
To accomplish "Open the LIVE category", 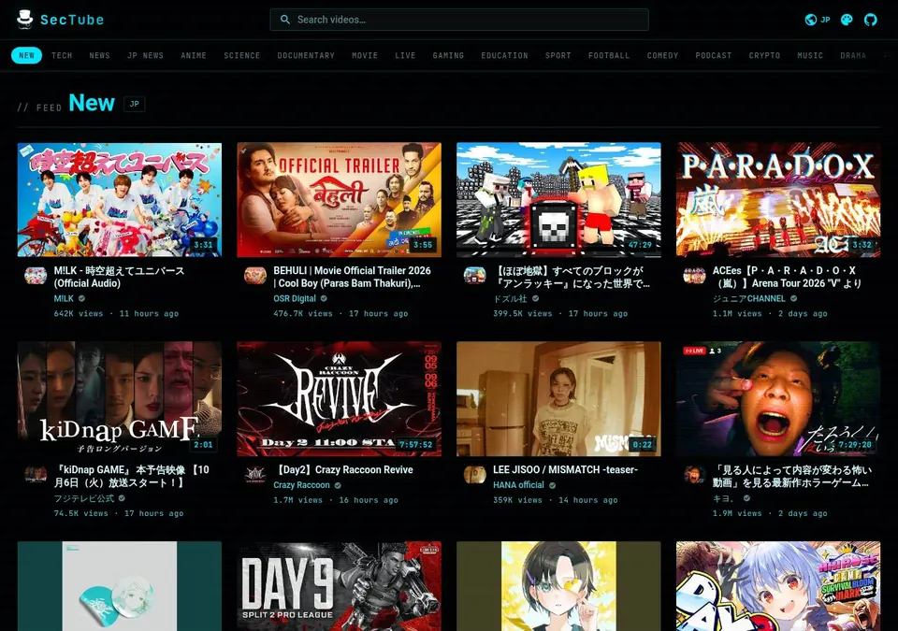I will [x=405, y=55].
